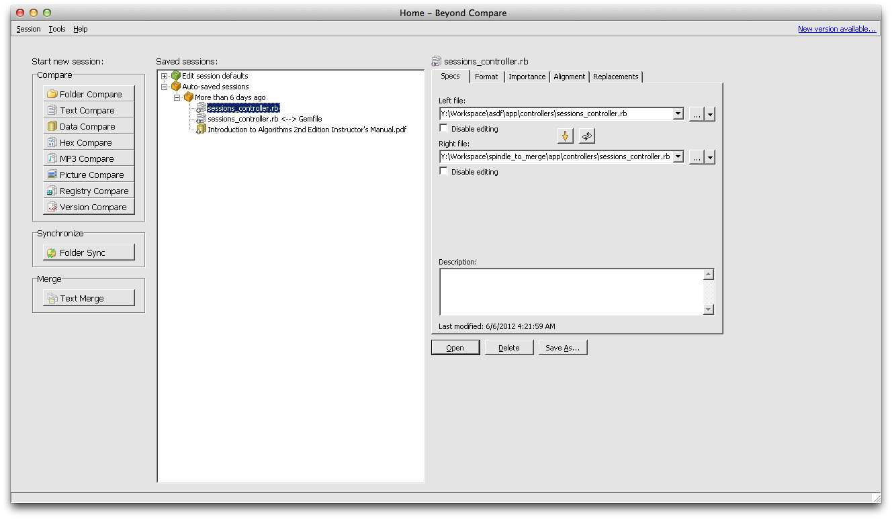Select the Hex Compare tool
The width and height of the screenshot is (892, 519).
(x=89, y=142)
